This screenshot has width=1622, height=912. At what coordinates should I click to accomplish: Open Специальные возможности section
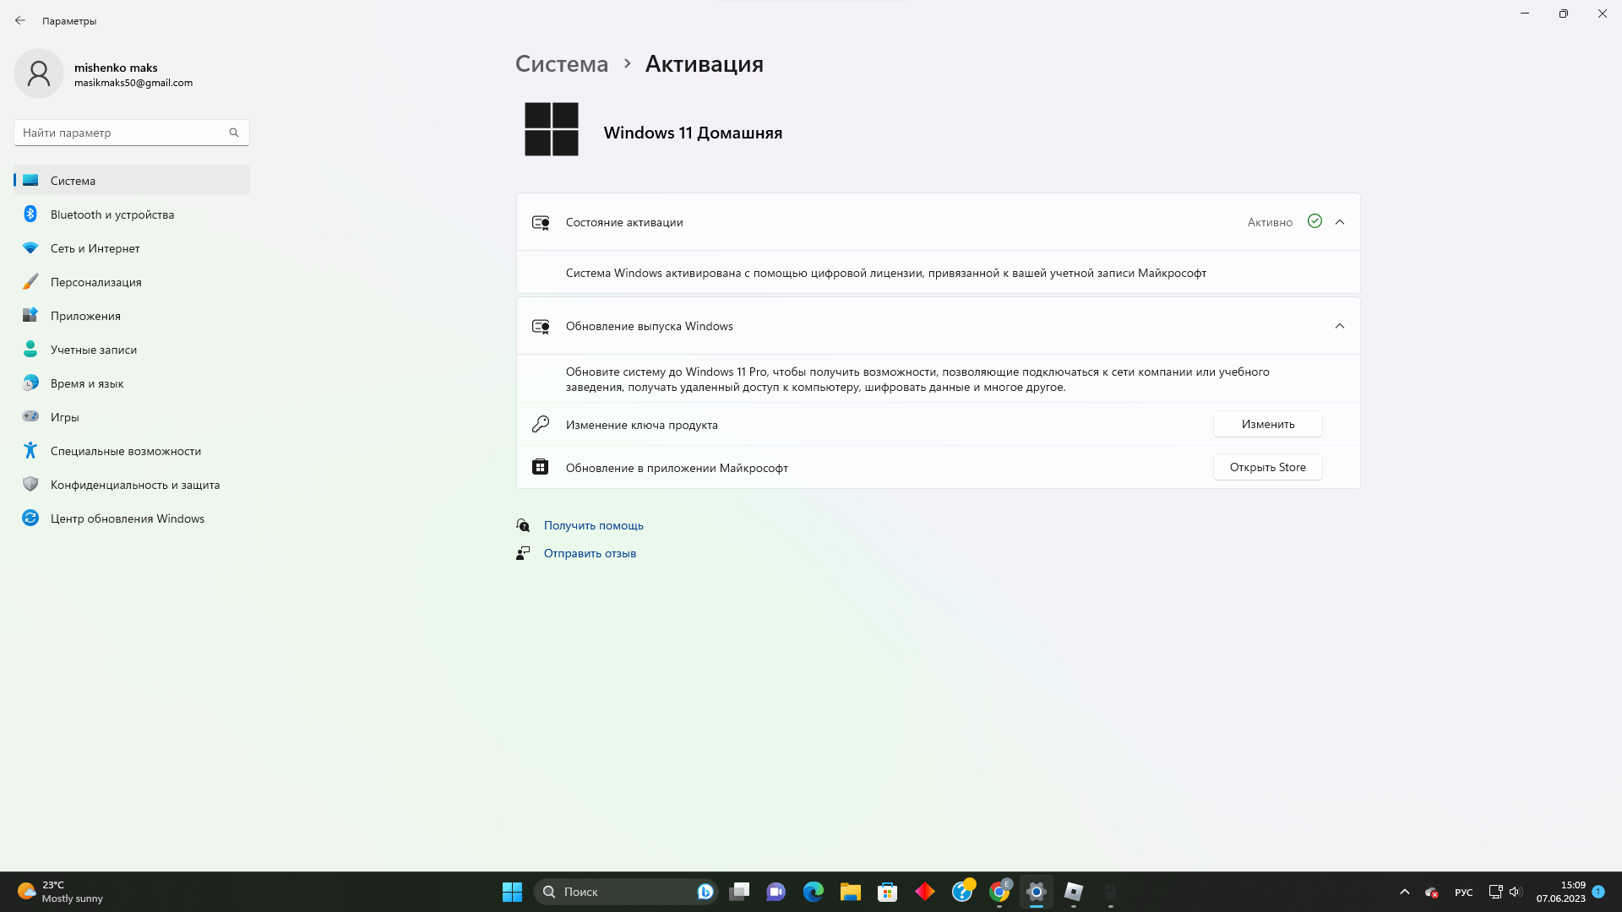click(x=132, y=451)
